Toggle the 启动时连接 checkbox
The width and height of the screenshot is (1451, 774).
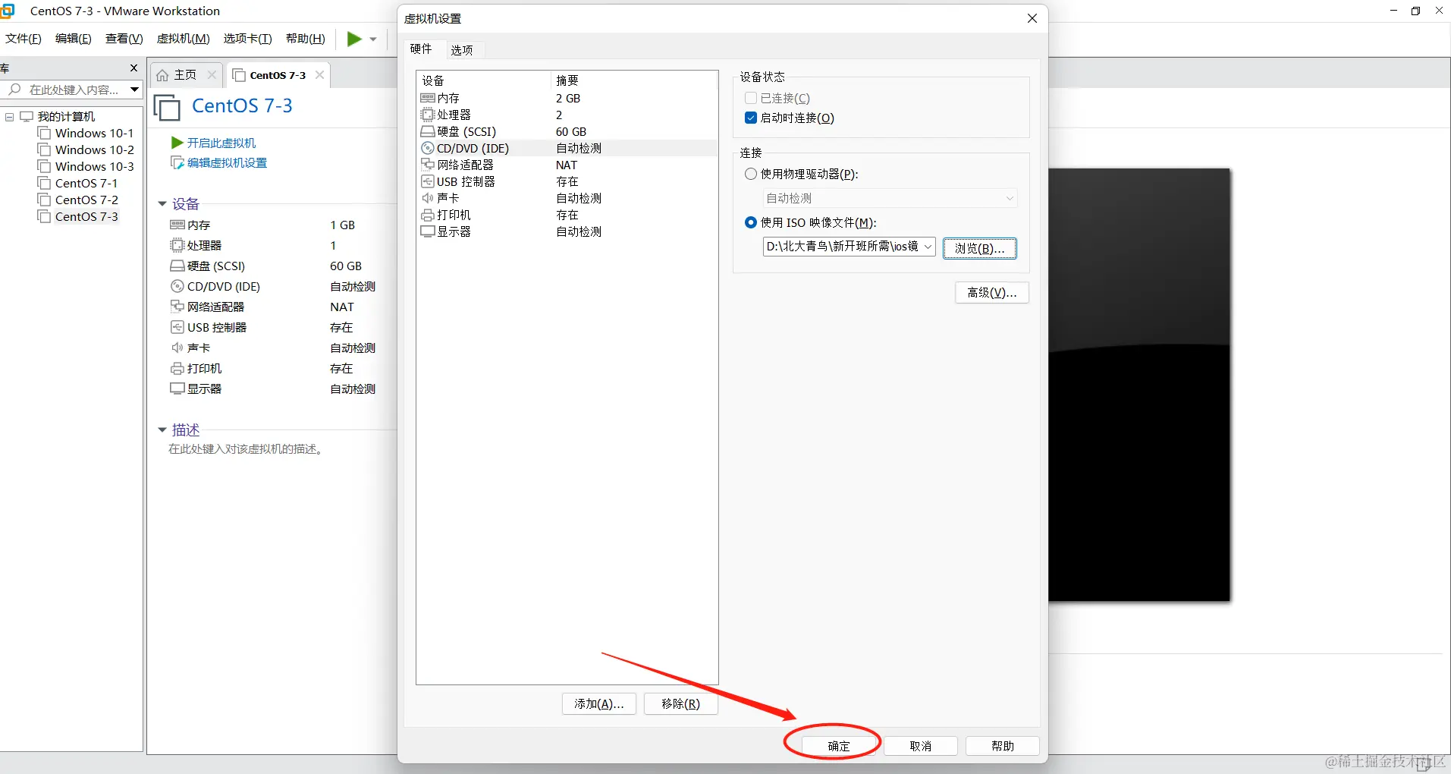(751, 118)
